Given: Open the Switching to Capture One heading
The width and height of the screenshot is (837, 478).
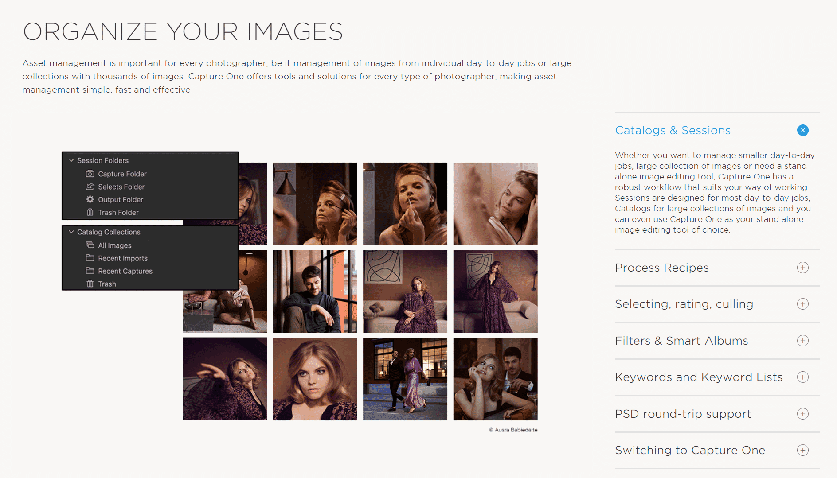Looking at the screenshot, I should [690, 450].
